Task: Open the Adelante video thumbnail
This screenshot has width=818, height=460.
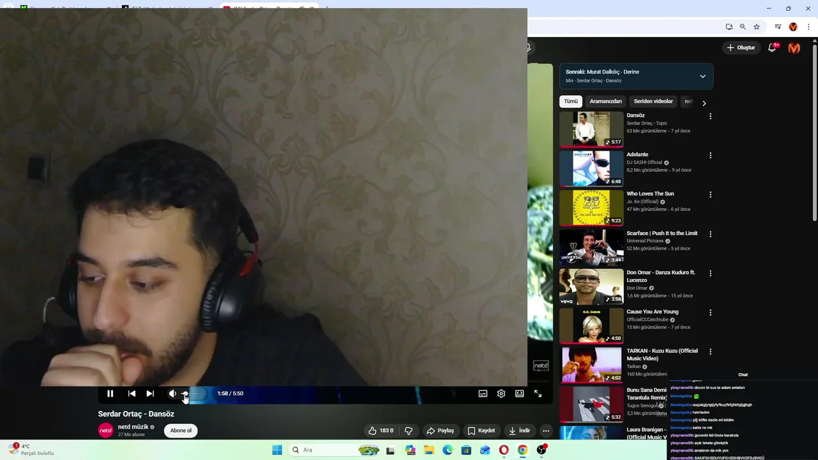Action: point(591,169)
